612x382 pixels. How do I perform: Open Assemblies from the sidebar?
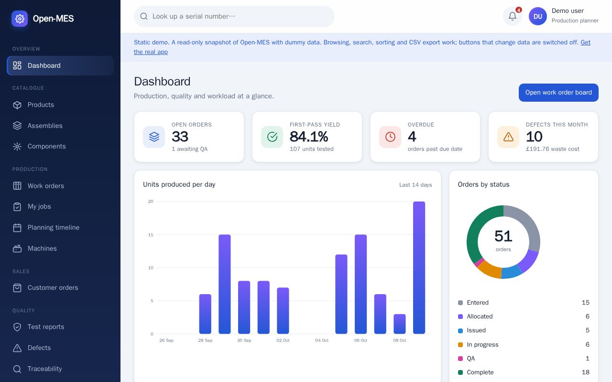coord(60,126)
